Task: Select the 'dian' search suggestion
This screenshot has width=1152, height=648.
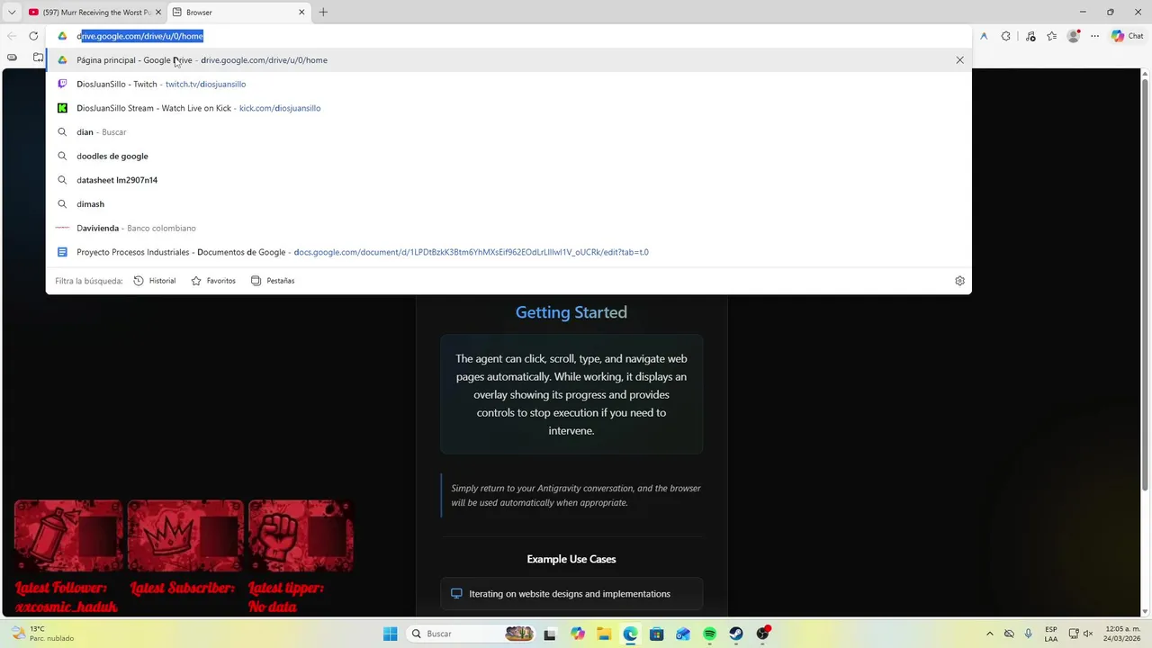Action: pos(508,132)
